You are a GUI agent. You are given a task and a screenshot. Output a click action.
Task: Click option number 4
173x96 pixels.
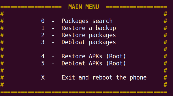pyautogui.click(x=43, y=56)
